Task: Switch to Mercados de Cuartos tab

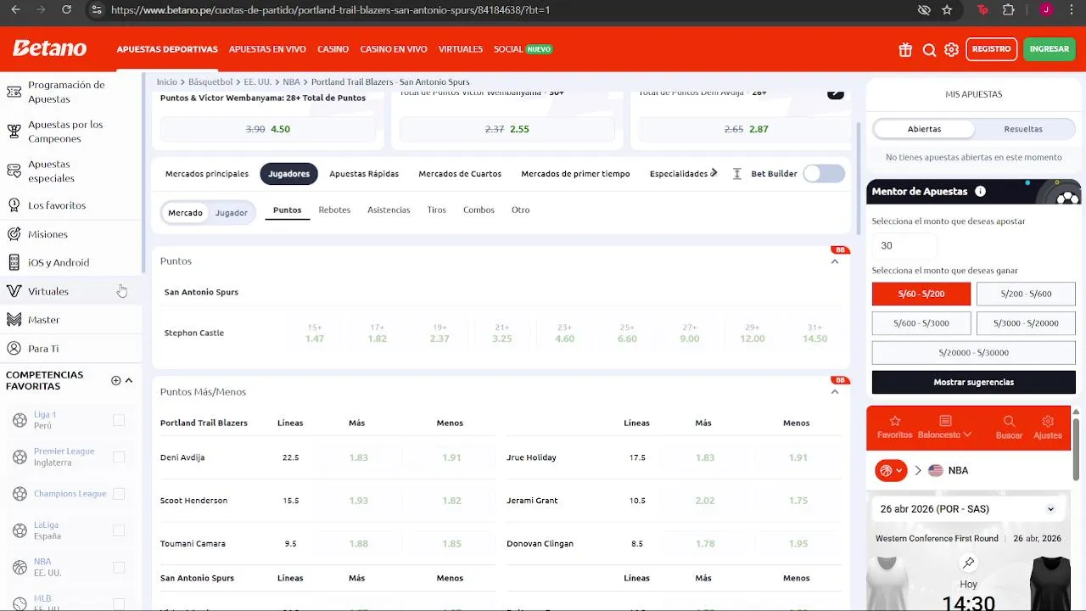Action: pyautogui.click(x=460, y=174)
